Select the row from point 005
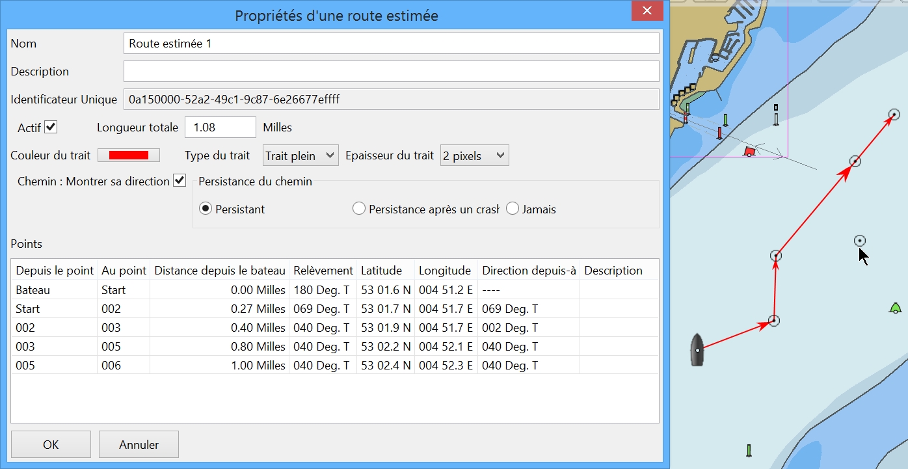This screenshot has width=908, height=469. pos(335,365)
